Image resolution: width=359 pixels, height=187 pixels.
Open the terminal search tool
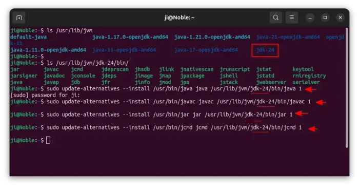[x=276, y=17]
